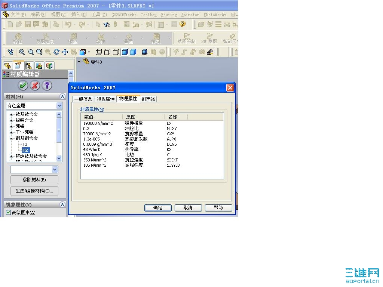
Task: Open the PropertyManager tab
Action: [x=18, y=65]
